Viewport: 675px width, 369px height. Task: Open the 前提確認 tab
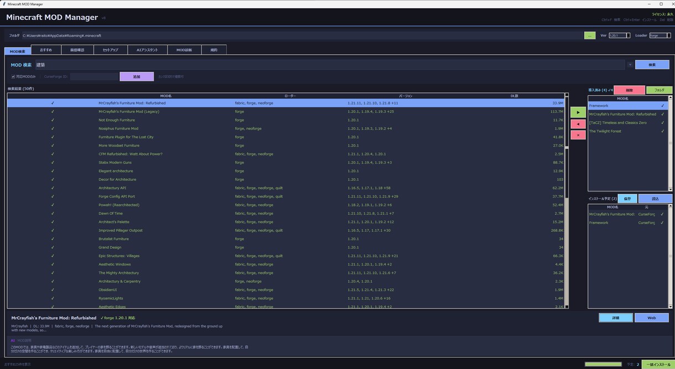(77, 50)
